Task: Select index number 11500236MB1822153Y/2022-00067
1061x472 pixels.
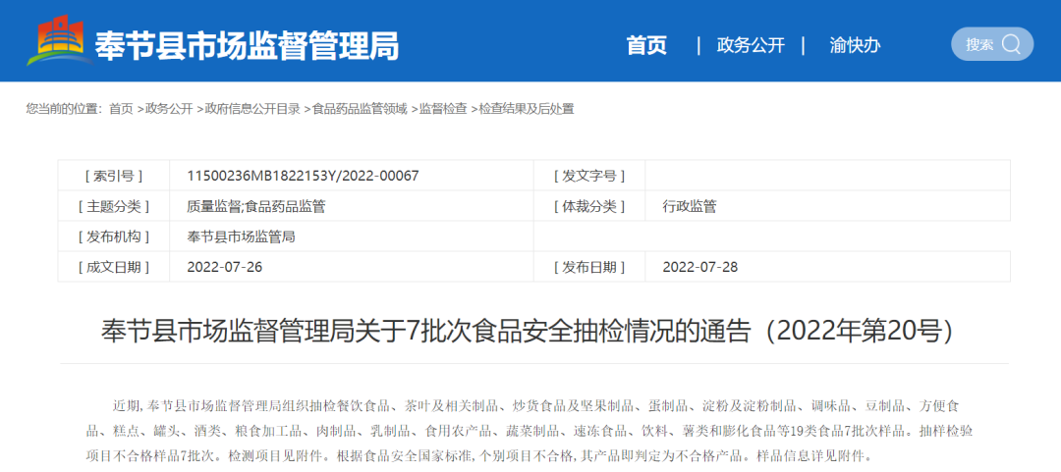Action: click(x=303, y=176)
